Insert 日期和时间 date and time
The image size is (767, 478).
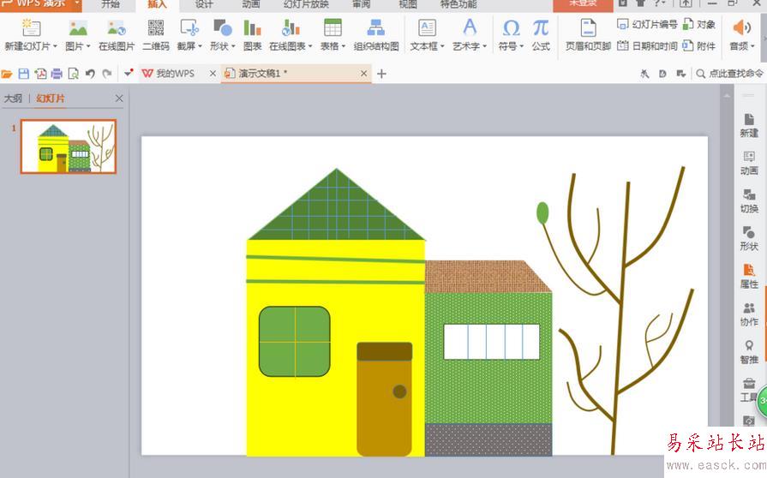pyautogui.click(x=647, y=46)
